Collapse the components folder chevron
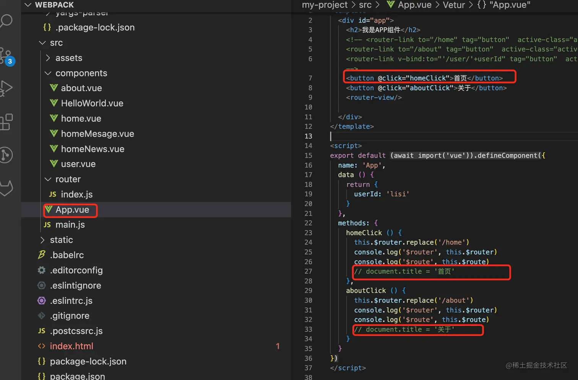The image size is (578, 380). pyautogui.click(x=48, y=73)
